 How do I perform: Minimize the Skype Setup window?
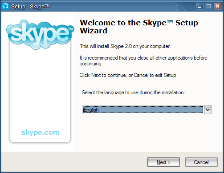pos(200,6)
